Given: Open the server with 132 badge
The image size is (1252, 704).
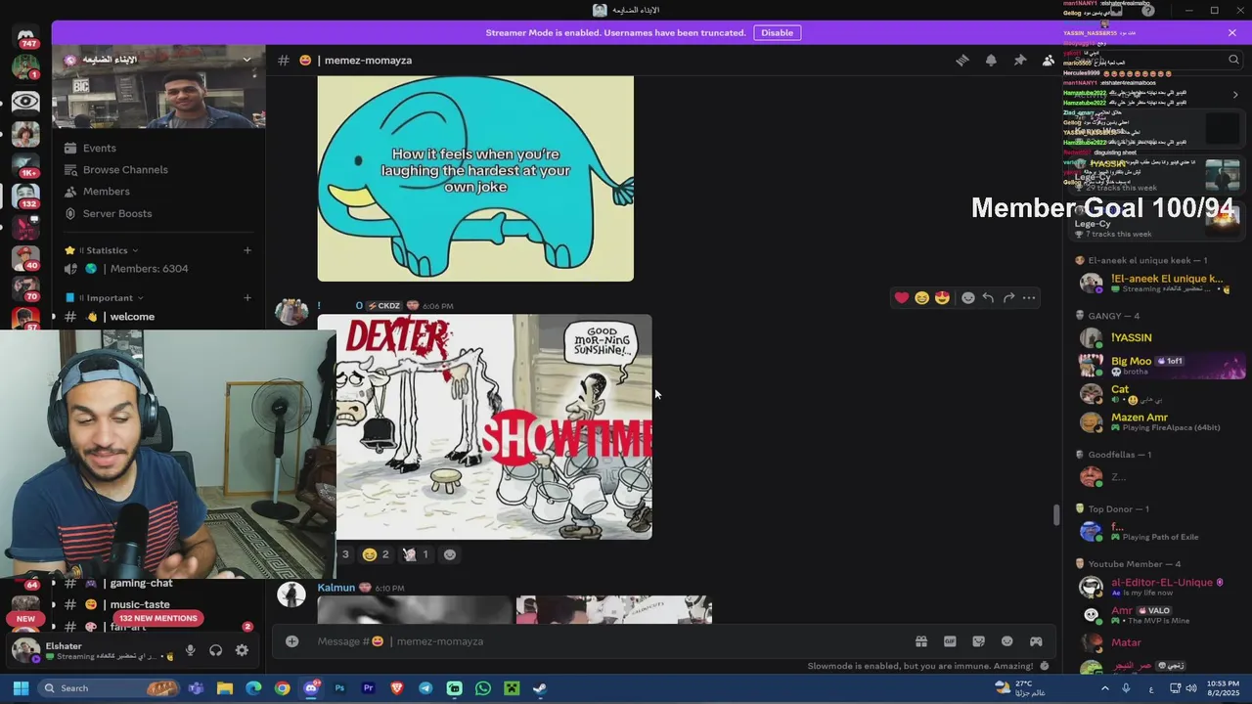Looking at the screenshot, I should (x=25, y=197).
